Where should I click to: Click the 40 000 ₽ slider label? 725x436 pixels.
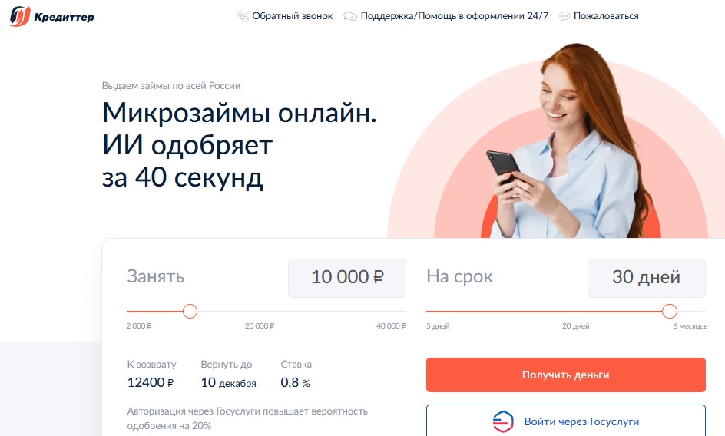click(x=391, y=326)
